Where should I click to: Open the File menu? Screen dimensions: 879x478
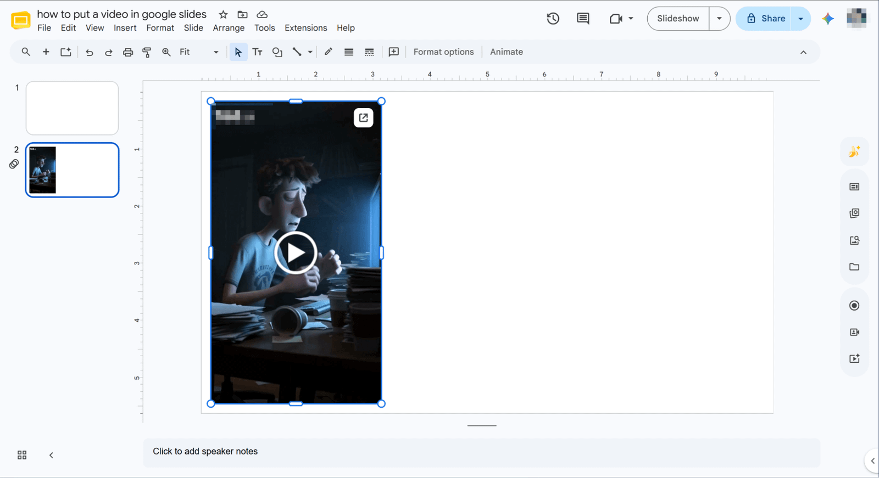tap(44, 28)
